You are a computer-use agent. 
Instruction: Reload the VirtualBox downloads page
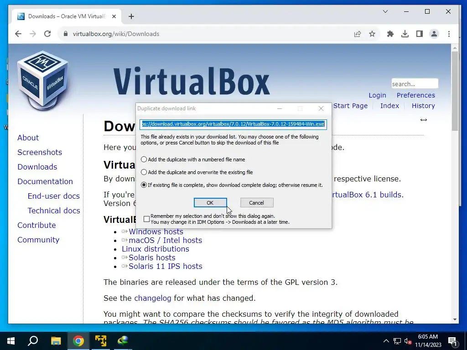47,34
